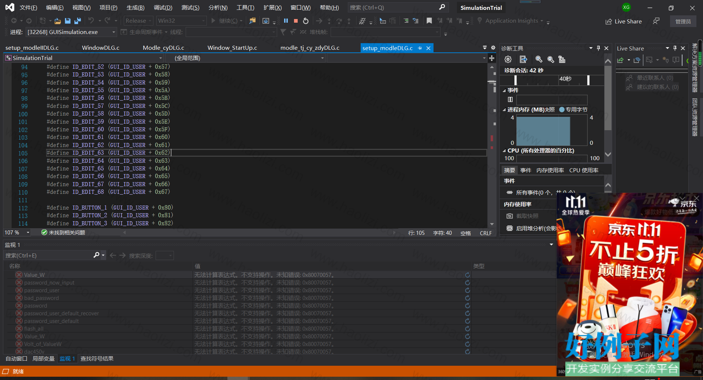Open the 扩展(X) menu
Image resolution: width=703 pixels, height=380 pixels.
[x=272, y=7]
